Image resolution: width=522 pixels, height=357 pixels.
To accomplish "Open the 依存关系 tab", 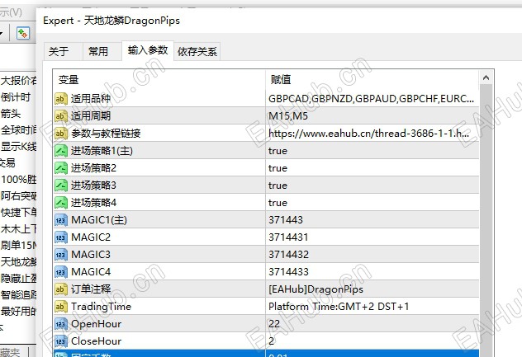I will click(197, 51).
